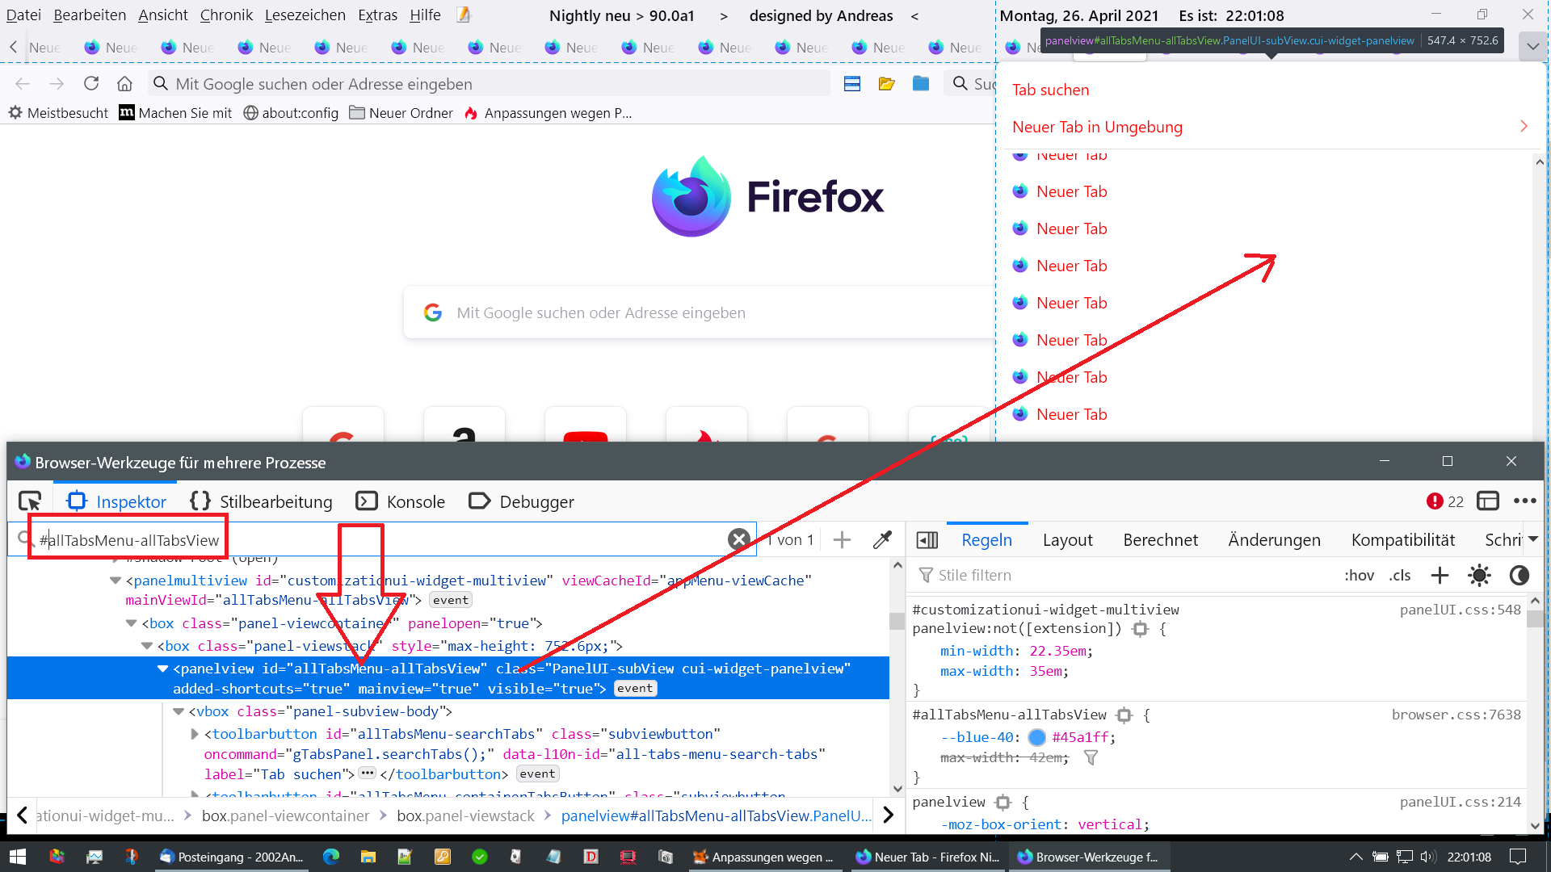Toggle the three-pane inspector sidebar
1551x872 pixels.
[x=927, y=540]
